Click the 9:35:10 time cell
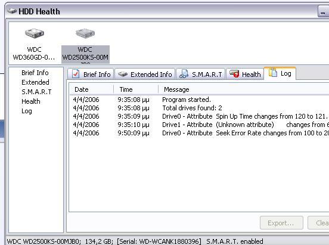Viewport: 329px width, 245px height. click(134, 125)
